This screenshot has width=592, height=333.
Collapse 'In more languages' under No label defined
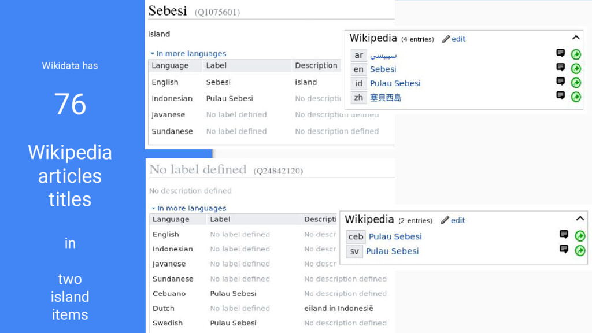click(189, 208)
